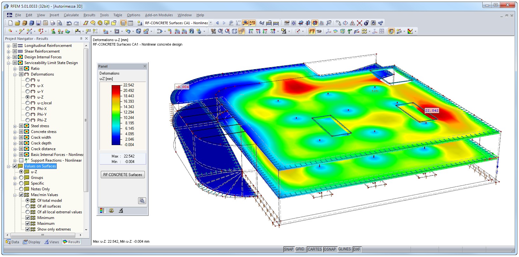Collapse the Serviceability Limit State Design node
The width and height of the screenshot is (519, 257).
[x=9, y=63]
